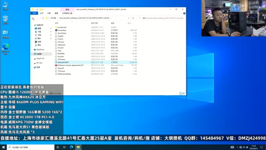The height and width of the screenshot is (150, 266).
Task: Click taskbar search input box
Action: coord(31,147)
